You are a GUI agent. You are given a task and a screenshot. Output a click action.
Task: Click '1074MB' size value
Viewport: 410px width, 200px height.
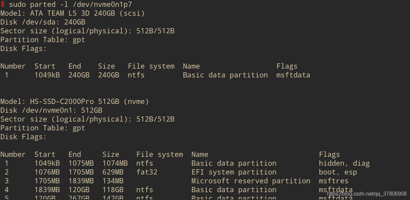tap(115, 163)
